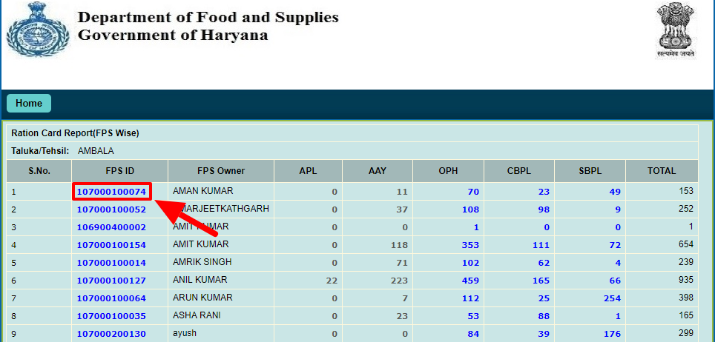715x342 pixels.
Task: Open SBPL count 176 for ayush
Action: 613,335
